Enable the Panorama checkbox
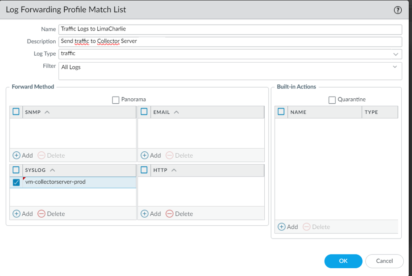This screenshot has width=412, height=276. coord(116,100)
